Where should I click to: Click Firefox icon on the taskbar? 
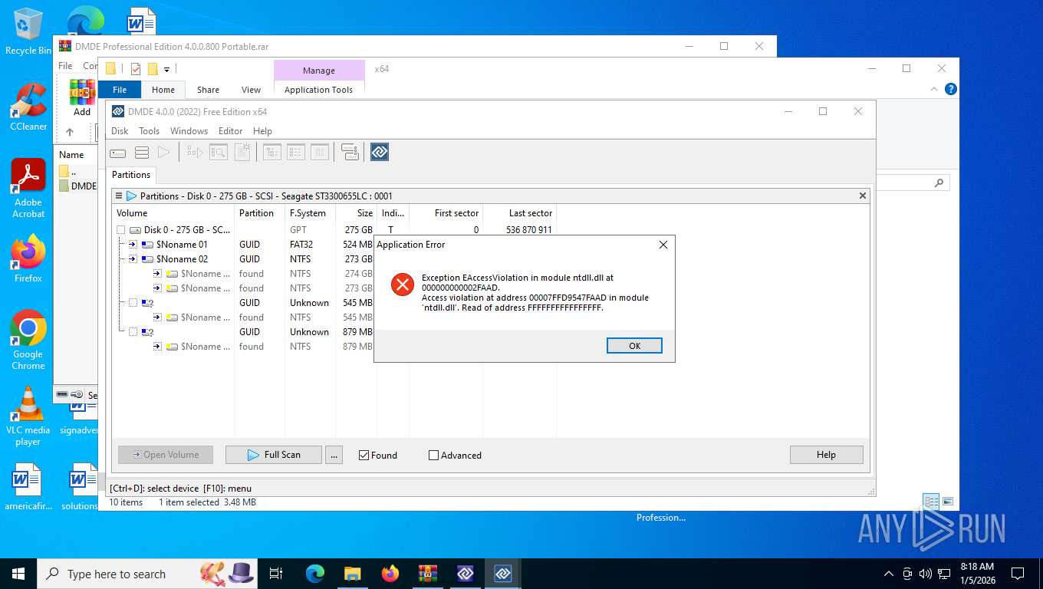[390, 574]
